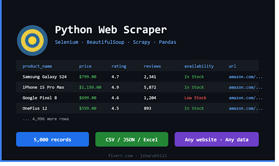Viewport: 279px width, 166px height.
Task: Click the 'BeautifulSoup' label
Action: 105,42
